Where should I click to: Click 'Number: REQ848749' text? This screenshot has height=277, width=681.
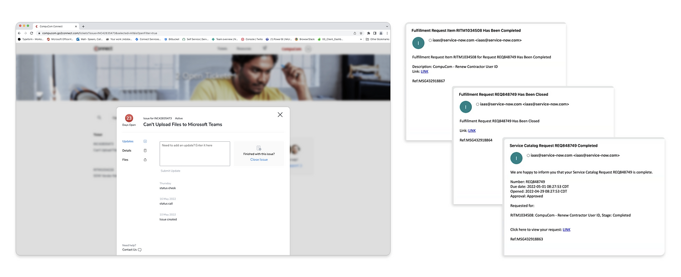[527, 182]
